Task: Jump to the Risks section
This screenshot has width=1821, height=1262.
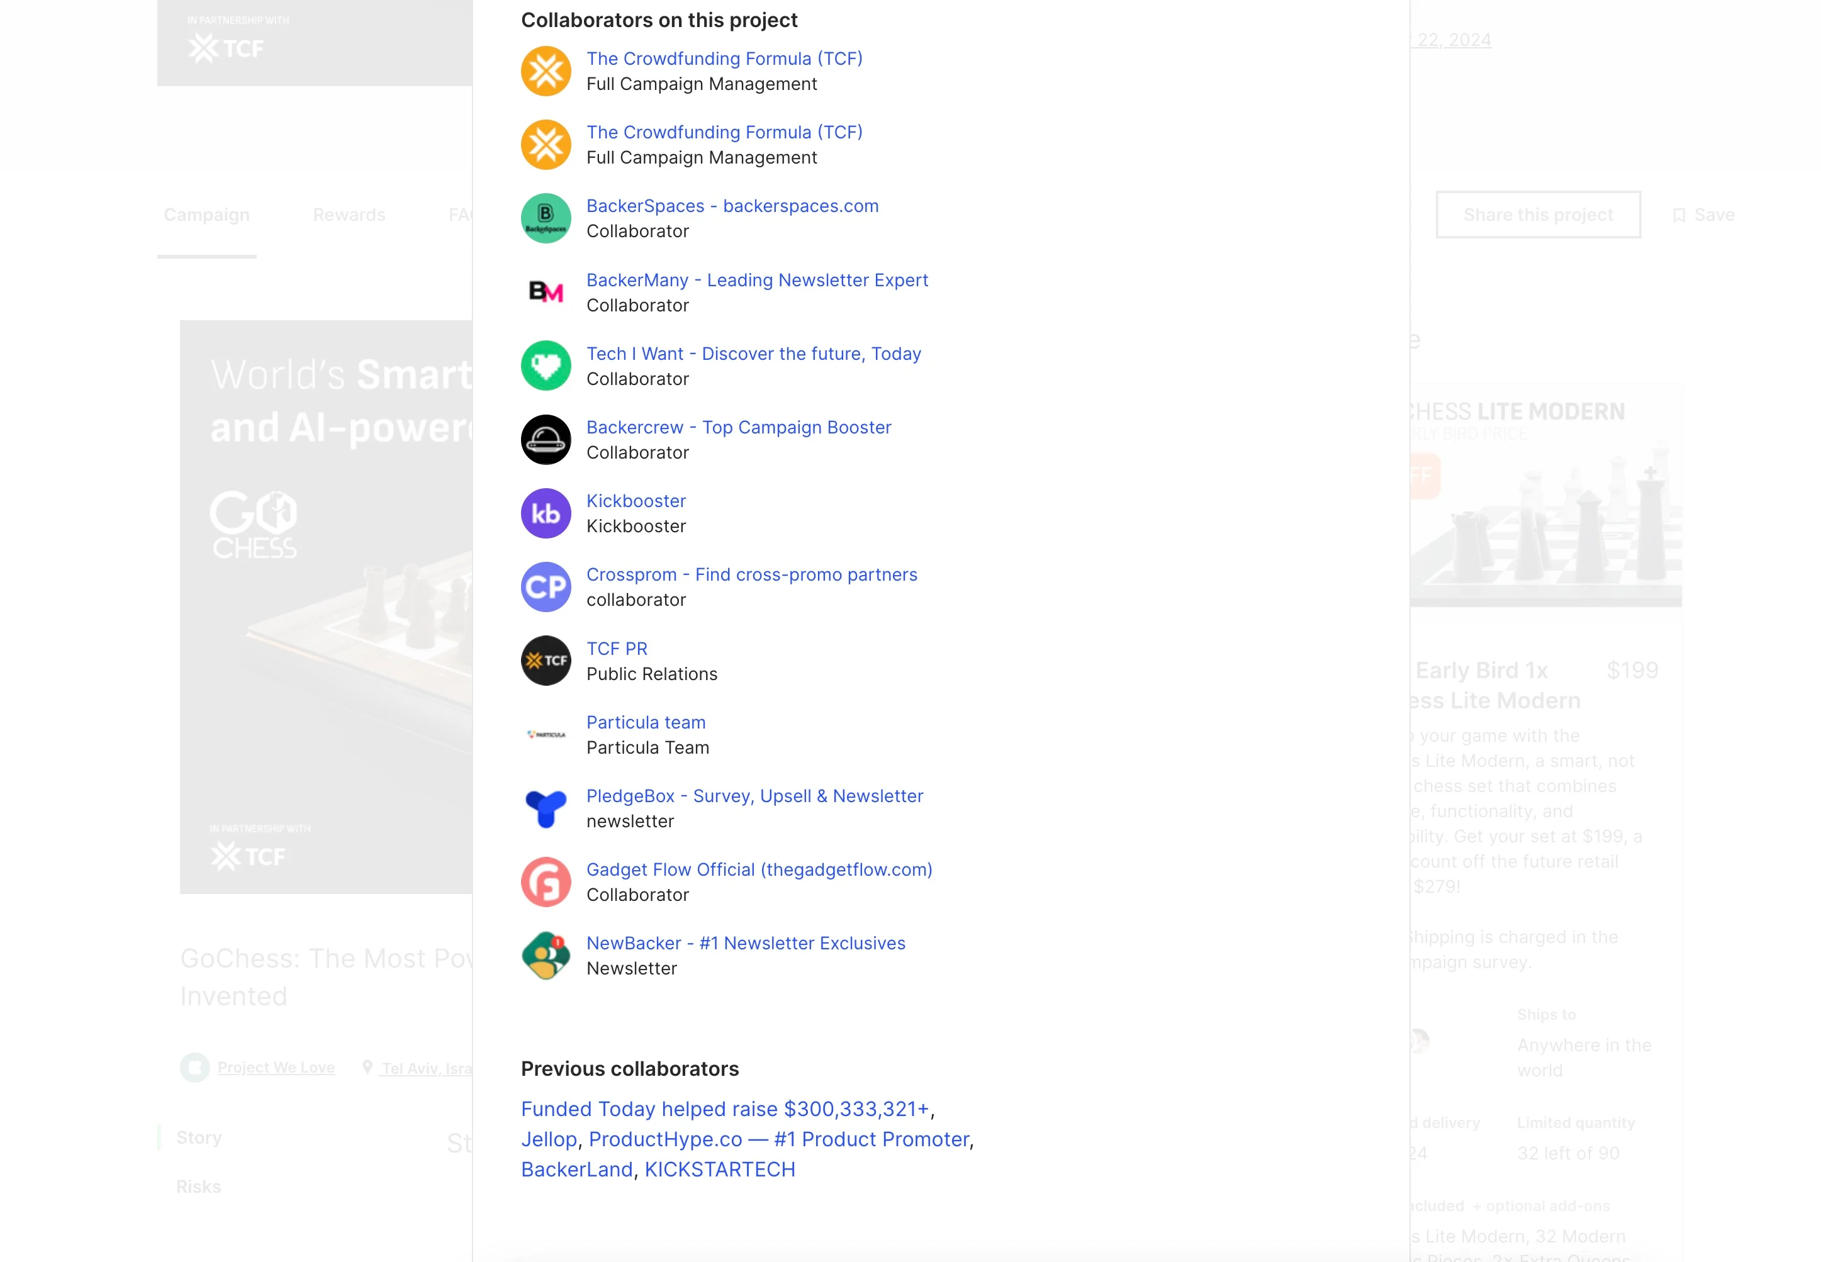Action: tap(198, 1186)
